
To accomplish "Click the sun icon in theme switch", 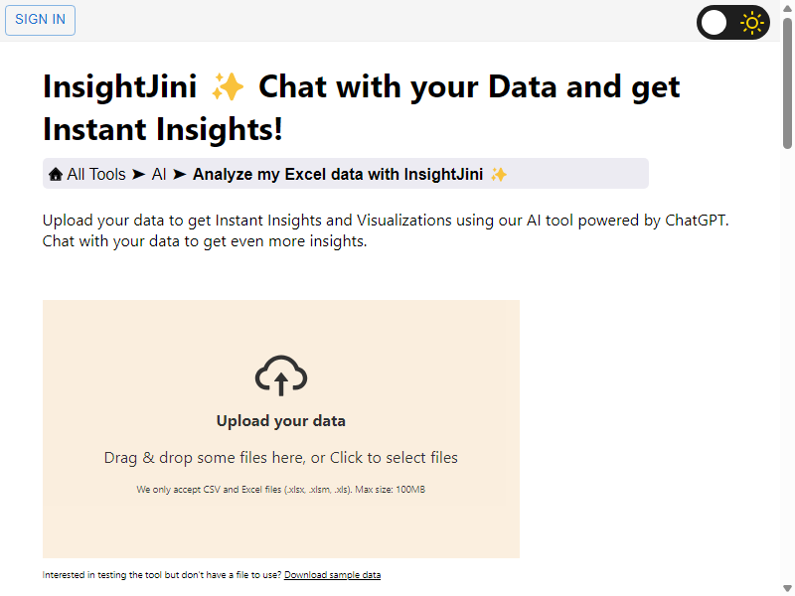I will [x=752, y=23].
